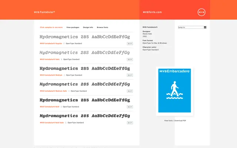Click designer name Akemi Aoki

pos(147,34)
